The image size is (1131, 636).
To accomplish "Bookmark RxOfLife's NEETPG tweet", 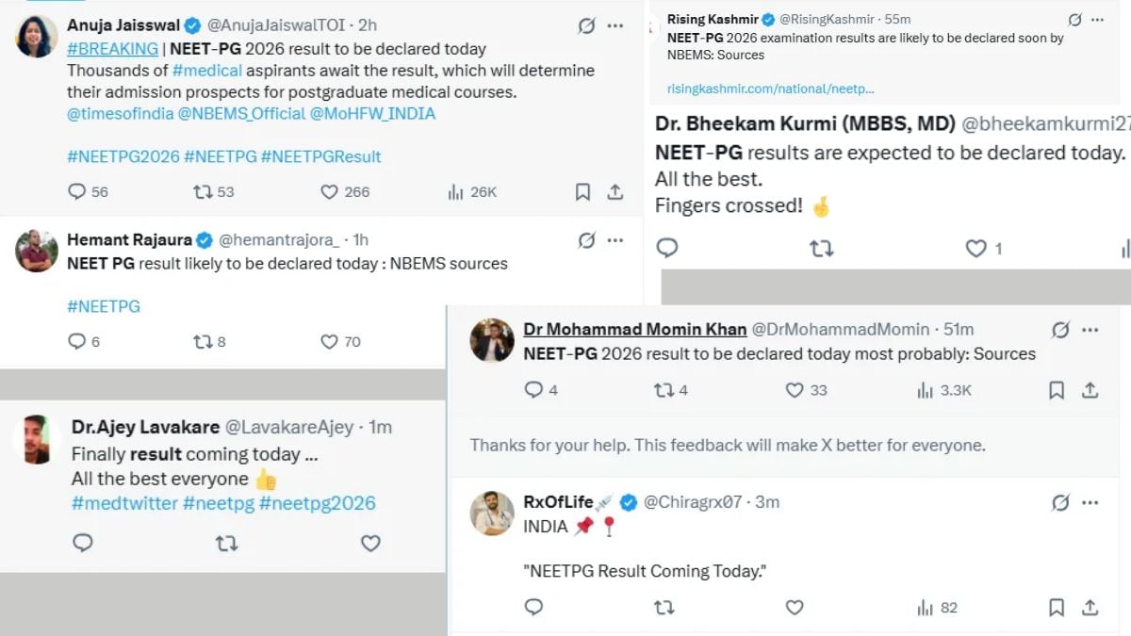I will click(x=1057, y=607).
